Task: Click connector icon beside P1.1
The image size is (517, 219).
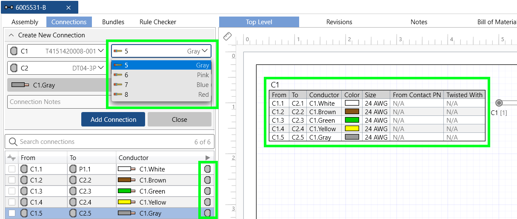Action: [73, 169]
